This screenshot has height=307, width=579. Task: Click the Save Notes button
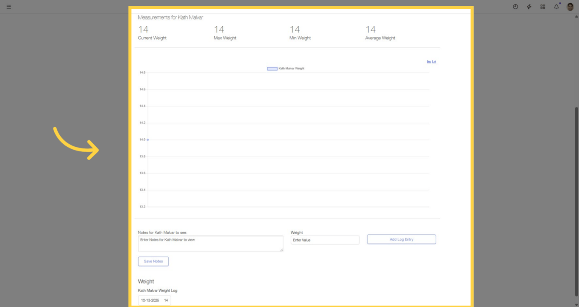(153, 261)
